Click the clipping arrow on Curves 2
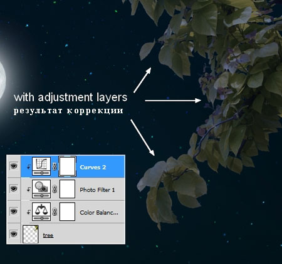Image resolution: width=282 pixels, height=264 pixels. tap(29, 166)
